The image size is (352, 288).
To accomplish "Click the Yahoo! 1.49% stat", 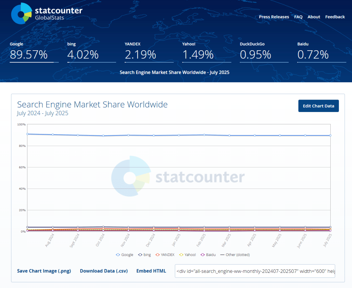I will (207, 52).
